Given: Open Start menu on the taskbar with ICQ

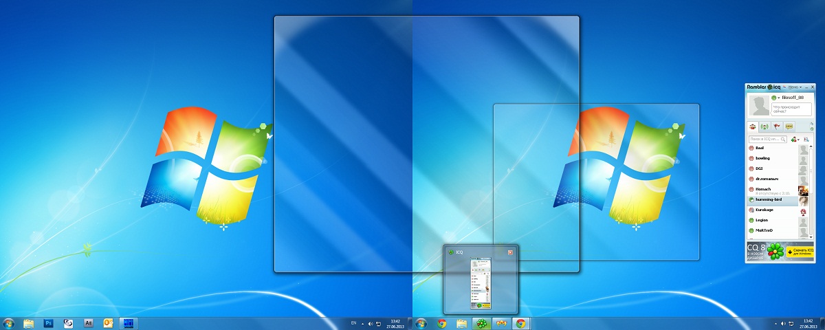Looking at the screenshot, I should pos(421,322).
